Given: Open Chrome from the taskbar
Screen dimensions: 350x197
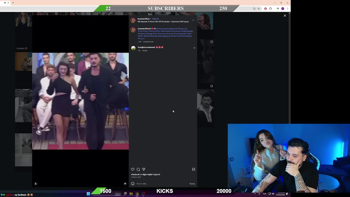Looking at the screenshot, I should click(137, 194).
